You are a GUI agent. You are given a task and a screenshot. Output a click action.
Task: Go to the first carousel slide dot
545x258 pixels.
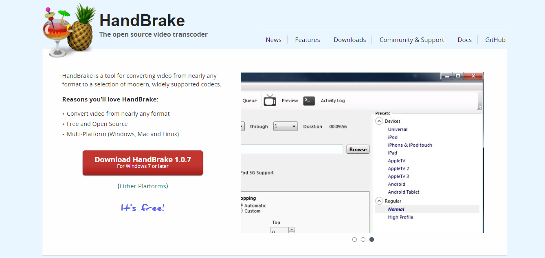point(354,239)
